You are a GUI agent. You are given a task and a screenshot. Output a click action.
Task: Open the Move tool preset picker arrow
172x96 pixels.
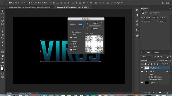click(6, 3)
